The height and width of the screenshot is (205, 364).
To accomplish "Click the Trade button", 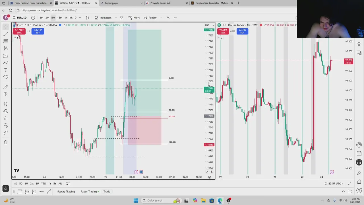I will tap(107, 192).
